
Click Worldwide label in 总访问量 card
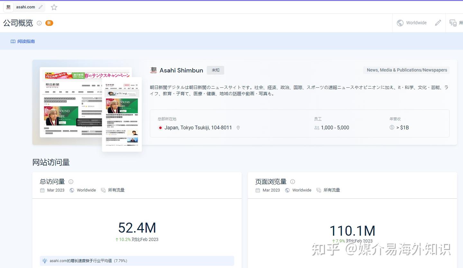coord(86,190)
